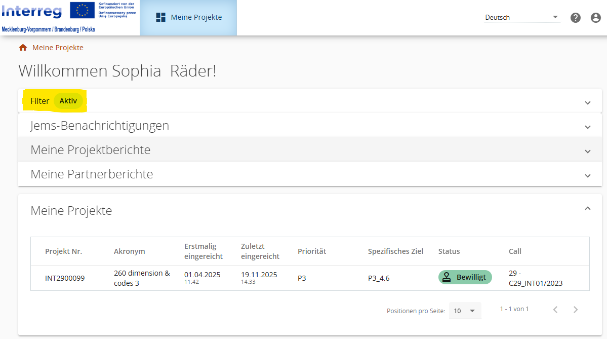Click the Status column header
This screenshot has height=339, width=607.
pyautogui.click(x=449, y=251)
